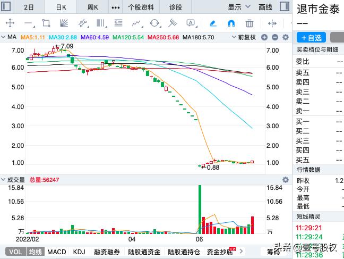Select the channel line drawing tool

[83, 23]
